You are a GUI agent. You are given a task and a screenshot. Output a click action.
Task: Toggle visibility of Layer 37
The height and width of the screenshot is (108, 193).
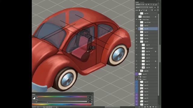pos(137,45)
